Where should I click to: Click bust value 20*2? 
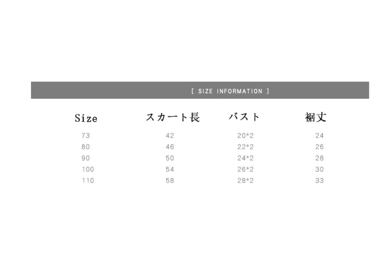(x=246, y=136)
